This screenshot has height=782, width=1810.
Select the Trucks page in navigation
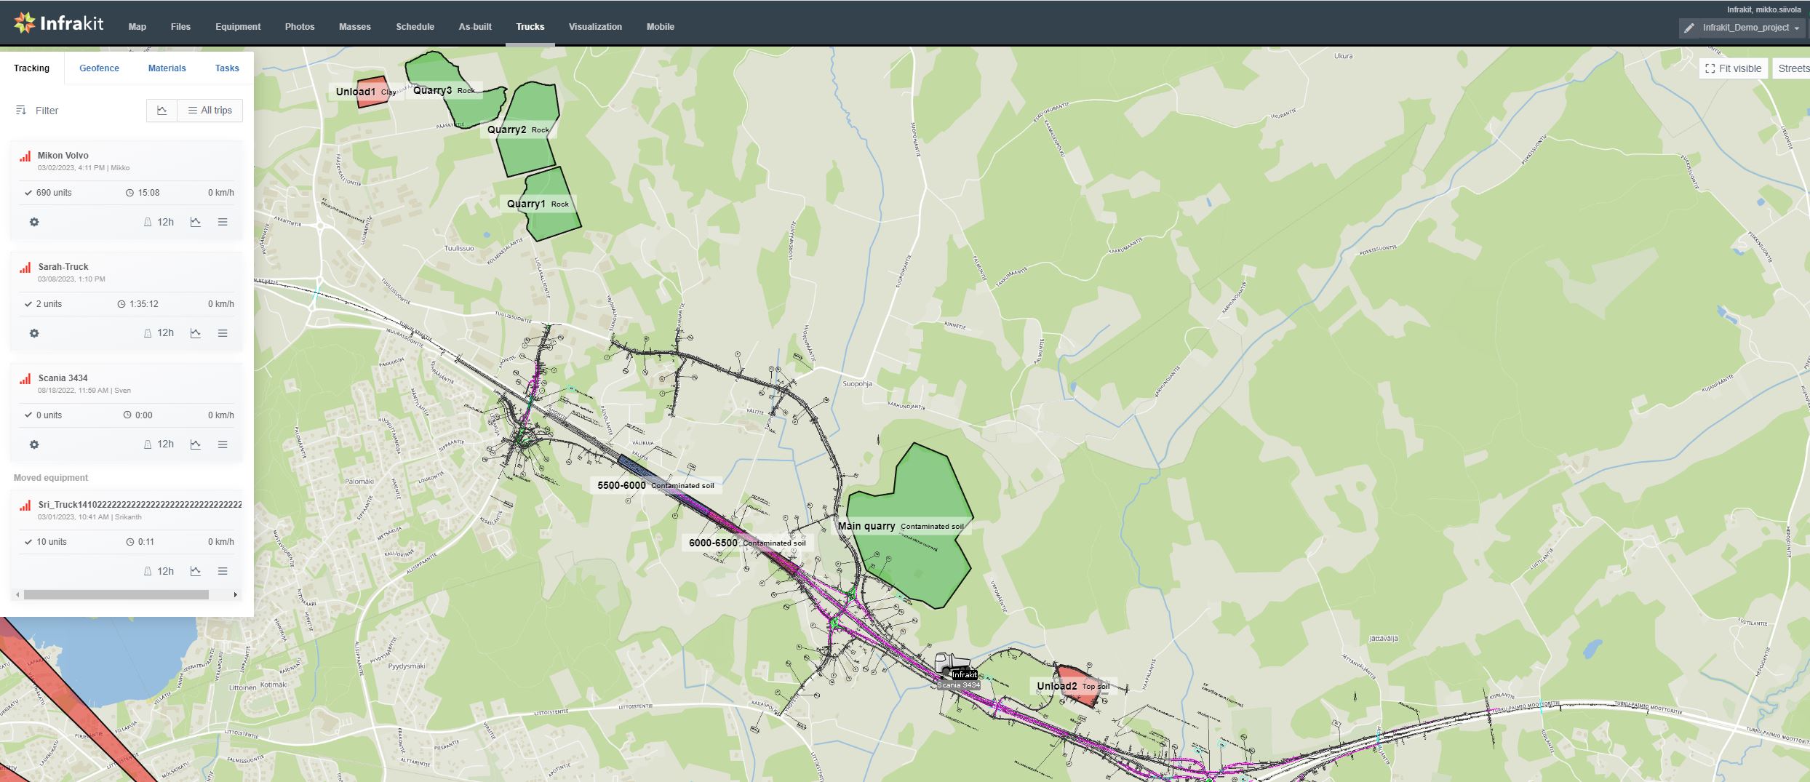(530, 27)
